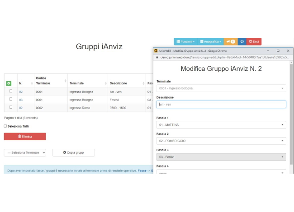The width and height of the screenshot is (294, 212).
Task: Open the Seleziona Terminale dropdown
Action: pyautogui.click(x=25, y=153)
